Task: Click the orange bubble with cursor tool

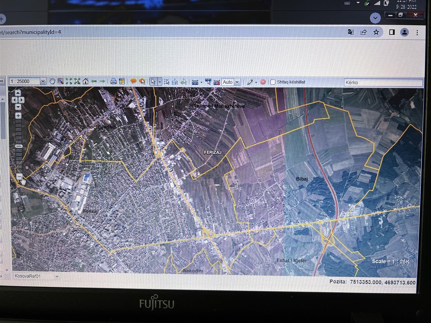Action: [142, 81]
